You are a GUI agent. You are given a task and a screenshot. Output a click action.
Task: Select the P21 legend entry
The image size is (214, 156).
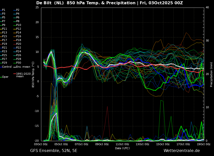(4, 48)
